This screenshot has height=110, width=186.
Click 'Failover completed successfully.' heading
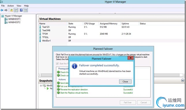99,65
